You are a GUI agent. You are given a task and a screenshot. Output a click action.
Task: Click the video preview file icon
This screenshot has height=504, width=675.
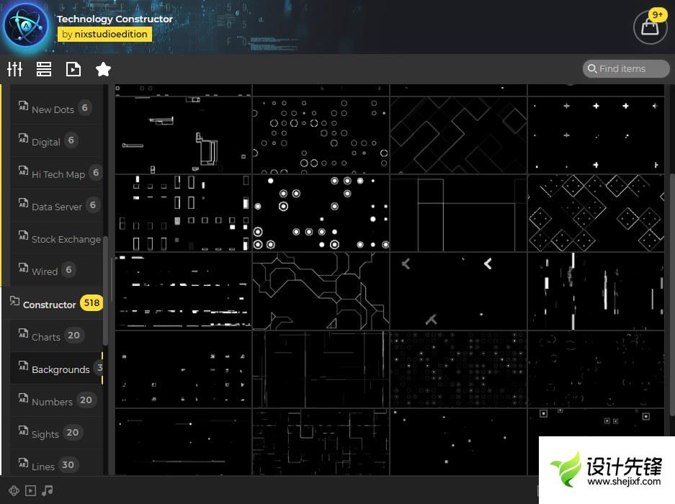tap(73, 69)
